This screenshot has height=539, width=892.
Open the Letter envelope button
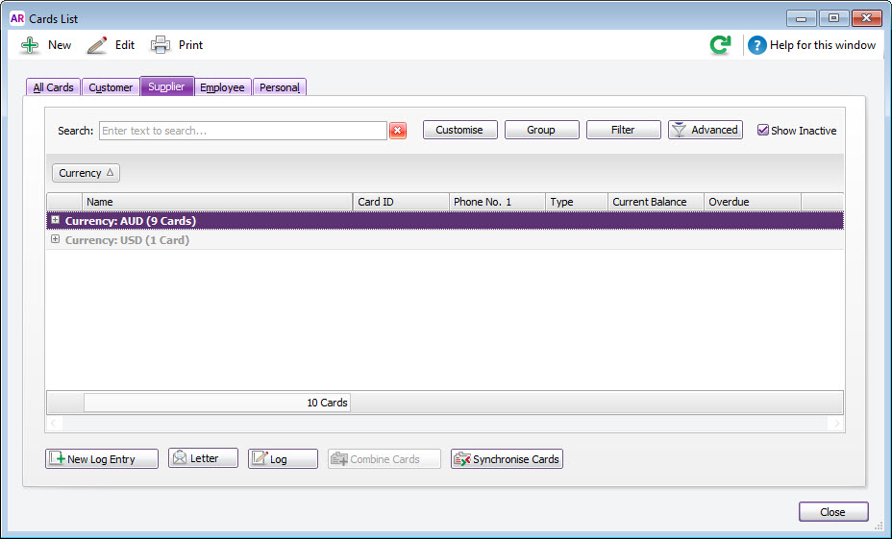pos(203,459)
